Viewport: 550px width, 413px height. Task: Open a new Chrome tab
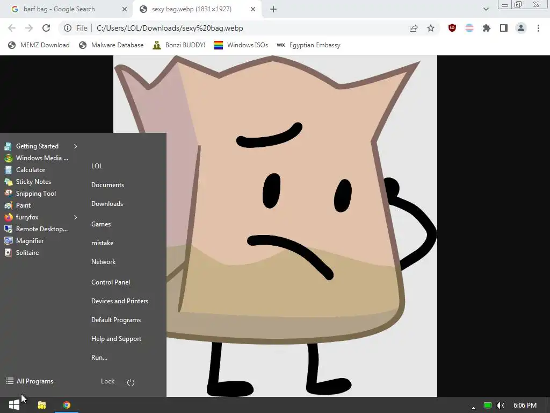(x=273, y=9)
